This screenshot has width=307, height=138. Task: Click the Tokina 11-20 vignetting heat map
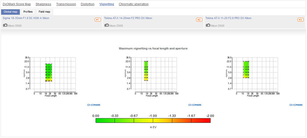coord(246,70)
